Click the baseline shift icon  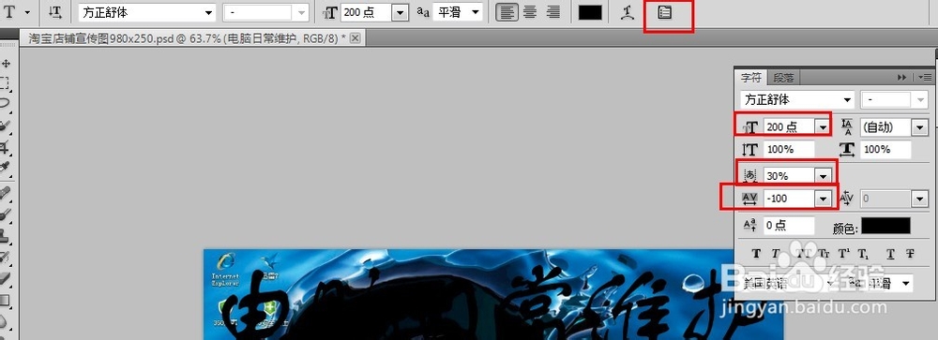point(750,226)
